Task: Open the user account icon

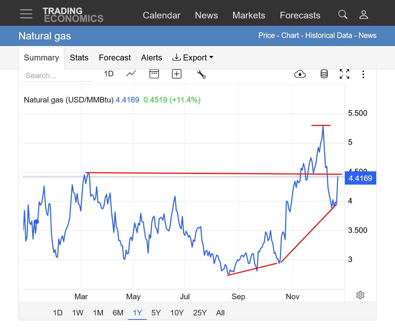Action: tap(364, 15)
